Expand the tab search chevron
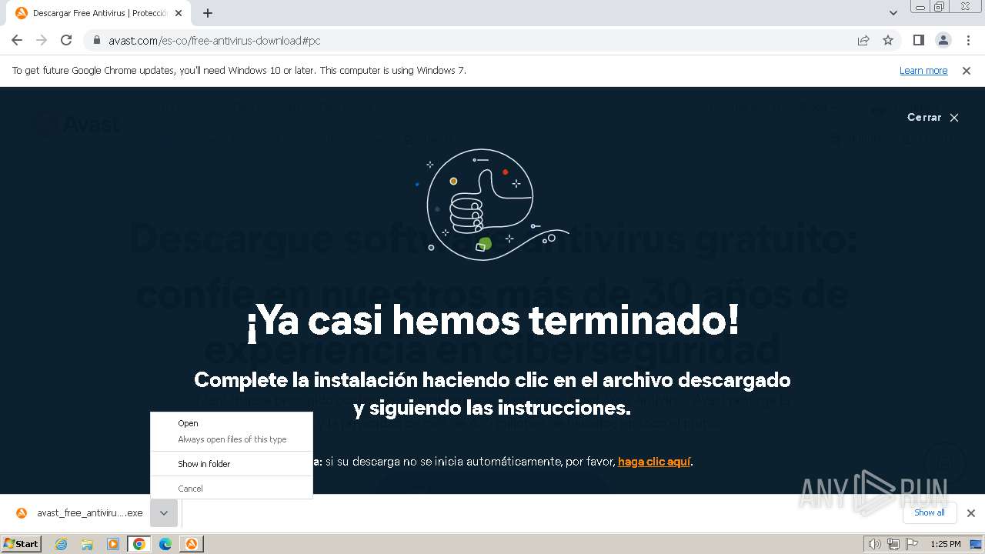This screenshot has width=985, height=554. pyautogui.click(x=893, y=13)
